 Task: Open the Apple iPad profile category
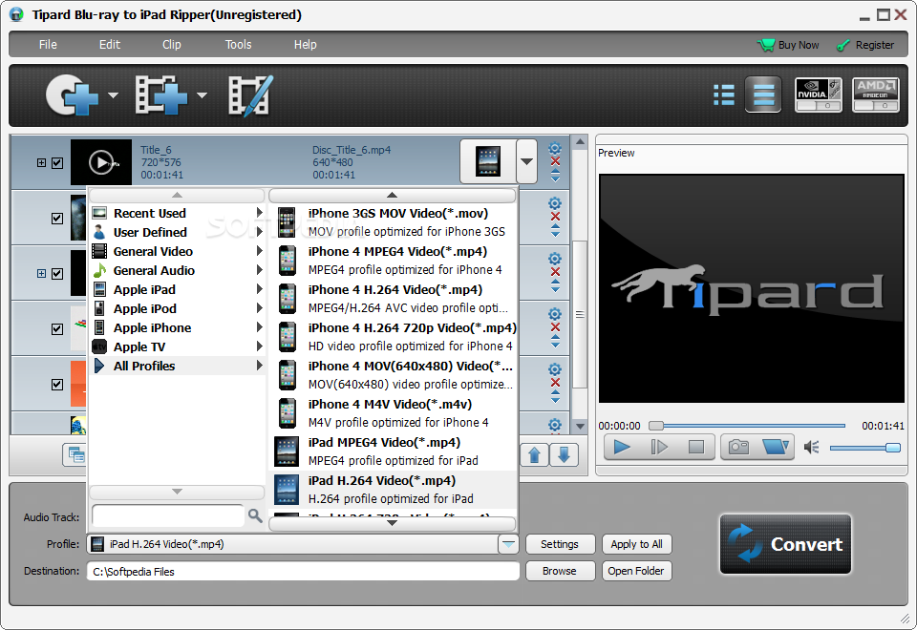178,290
